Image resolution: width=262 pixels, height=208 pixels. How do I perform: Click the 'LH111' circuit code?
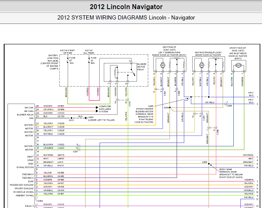click(x=60, y=162)
